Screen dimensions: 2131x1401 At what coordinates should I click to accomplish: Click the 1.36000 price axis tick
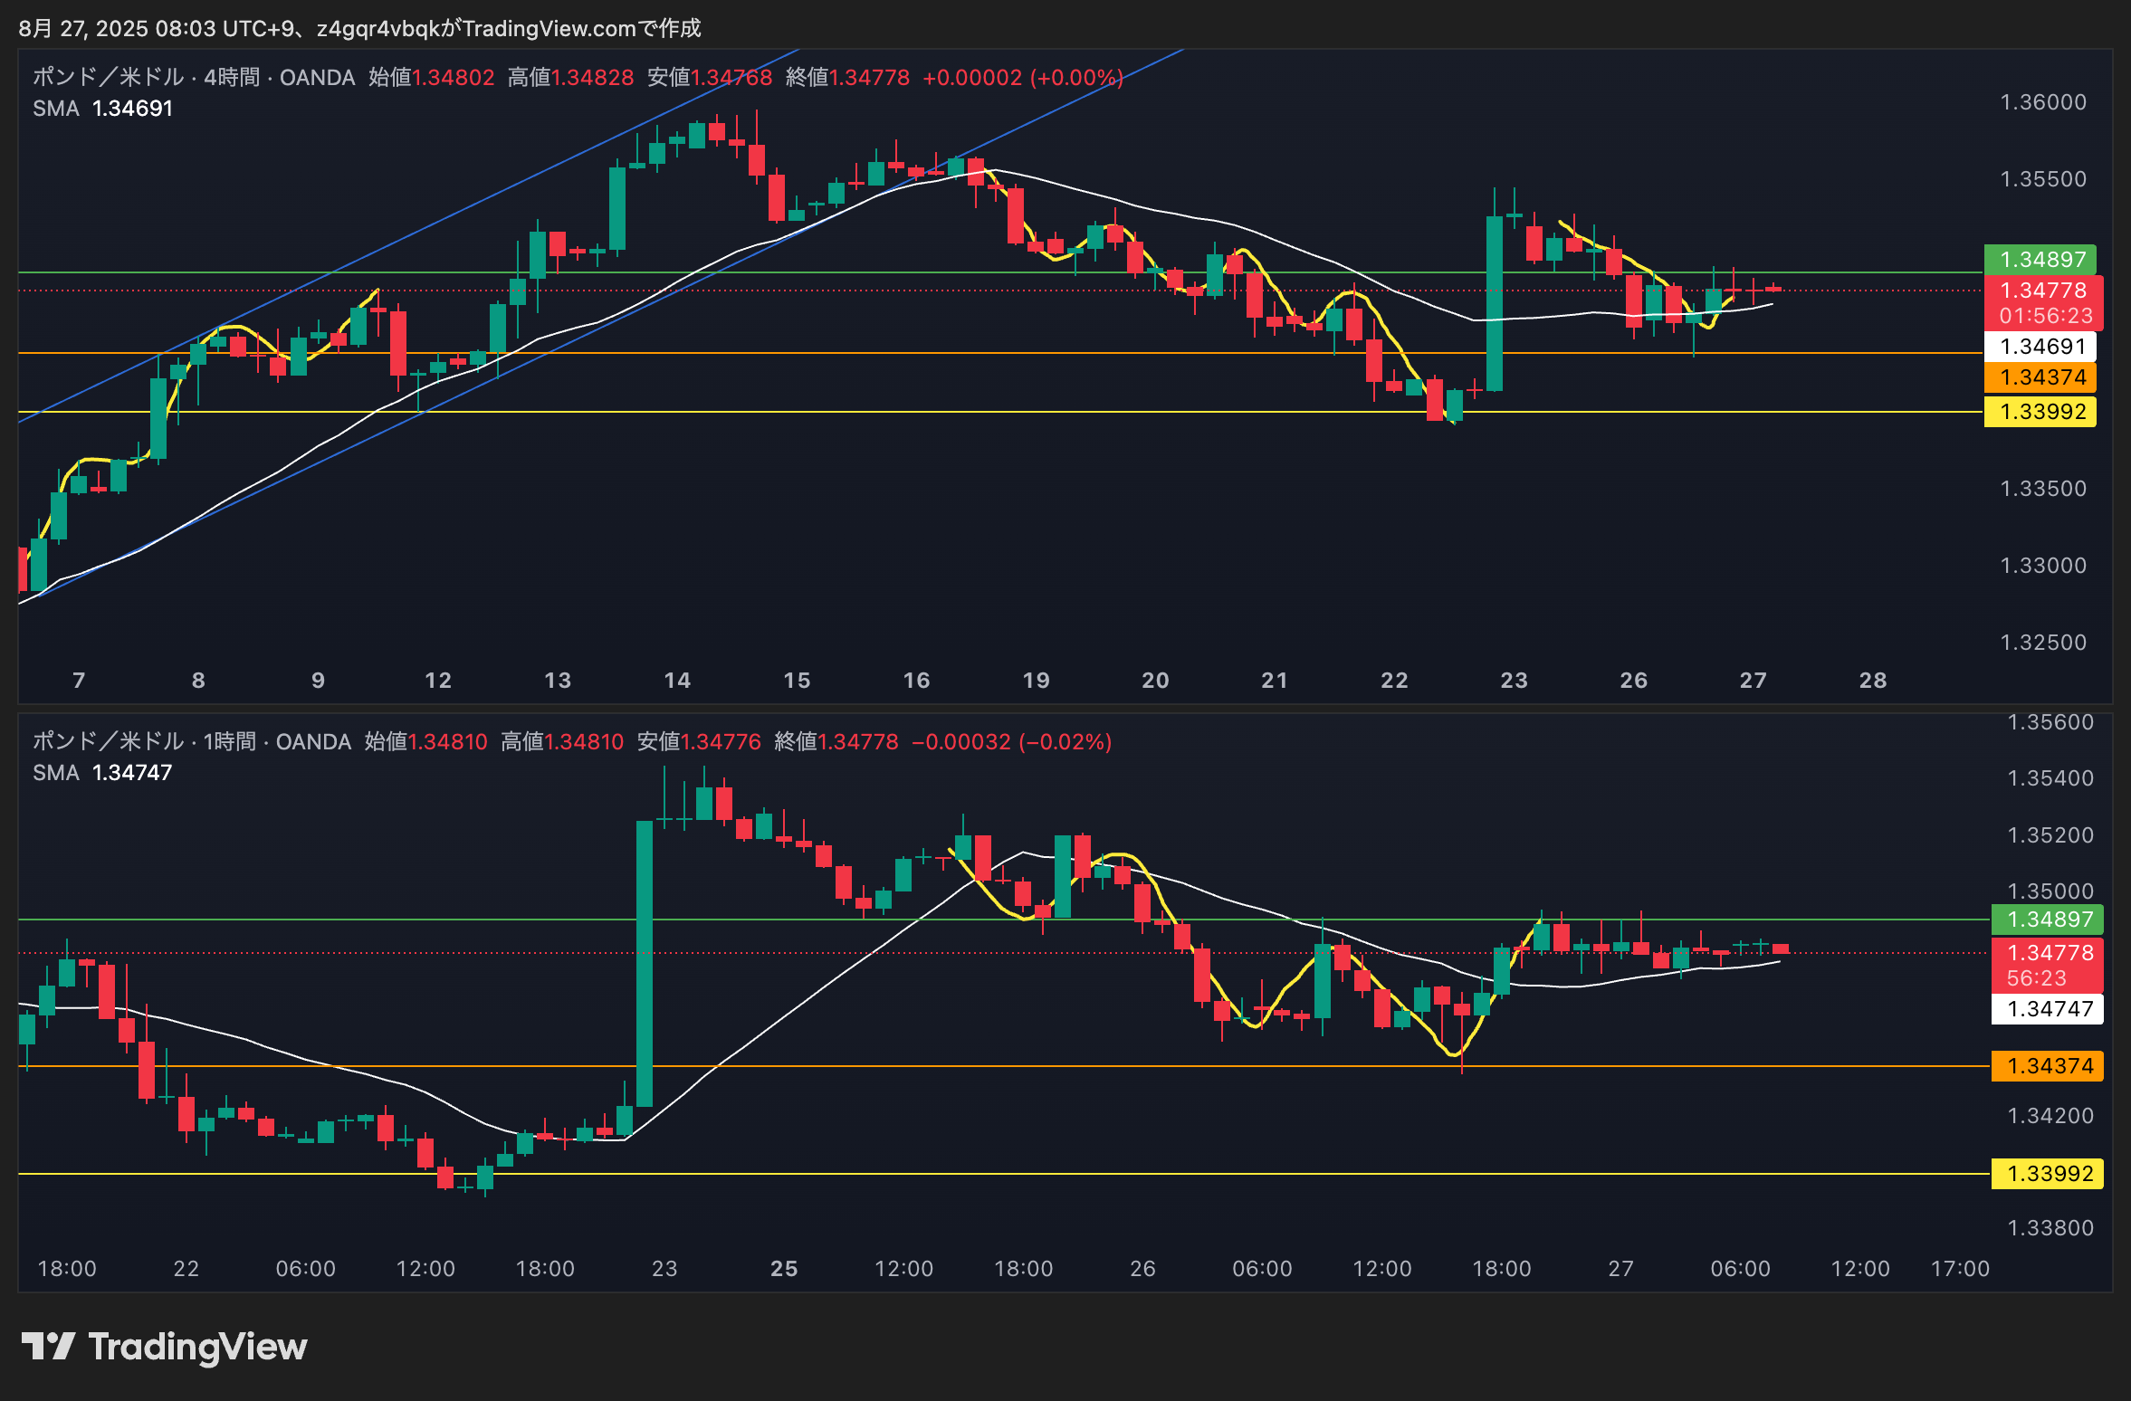(x=2042, y=102)
